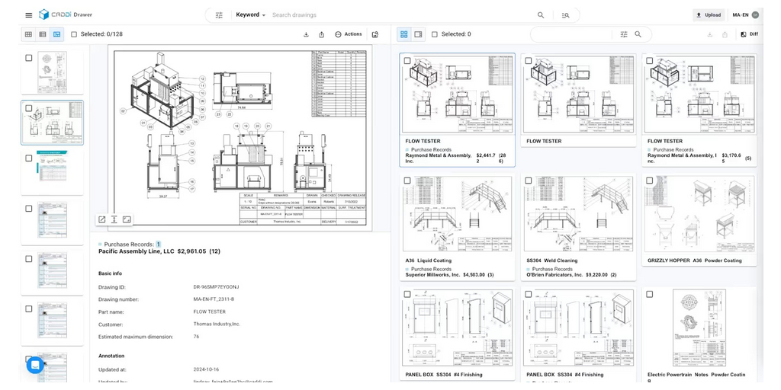Screen dimensions: 781x390
Task: Open the hamburger navigation menu
Action: point(28,14)
